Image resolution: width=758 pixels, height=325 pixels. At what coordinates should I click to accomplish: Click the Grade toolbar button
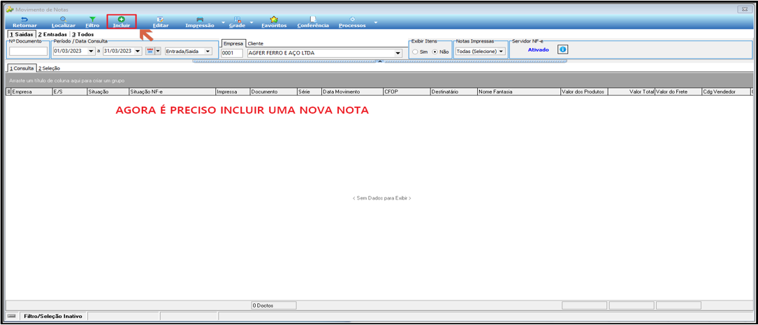click(x=237, y=22)
